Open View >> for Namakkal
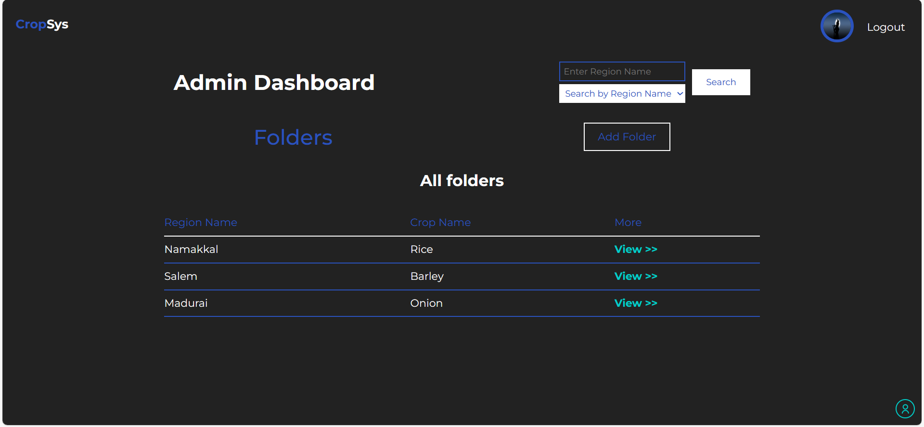Image resolution: width=924 pixels, height=427 pixels. [x=635, y=250]
